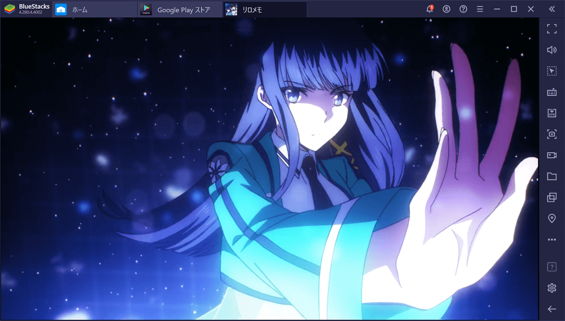Click the ホーム tab house icon

point(61,10)
